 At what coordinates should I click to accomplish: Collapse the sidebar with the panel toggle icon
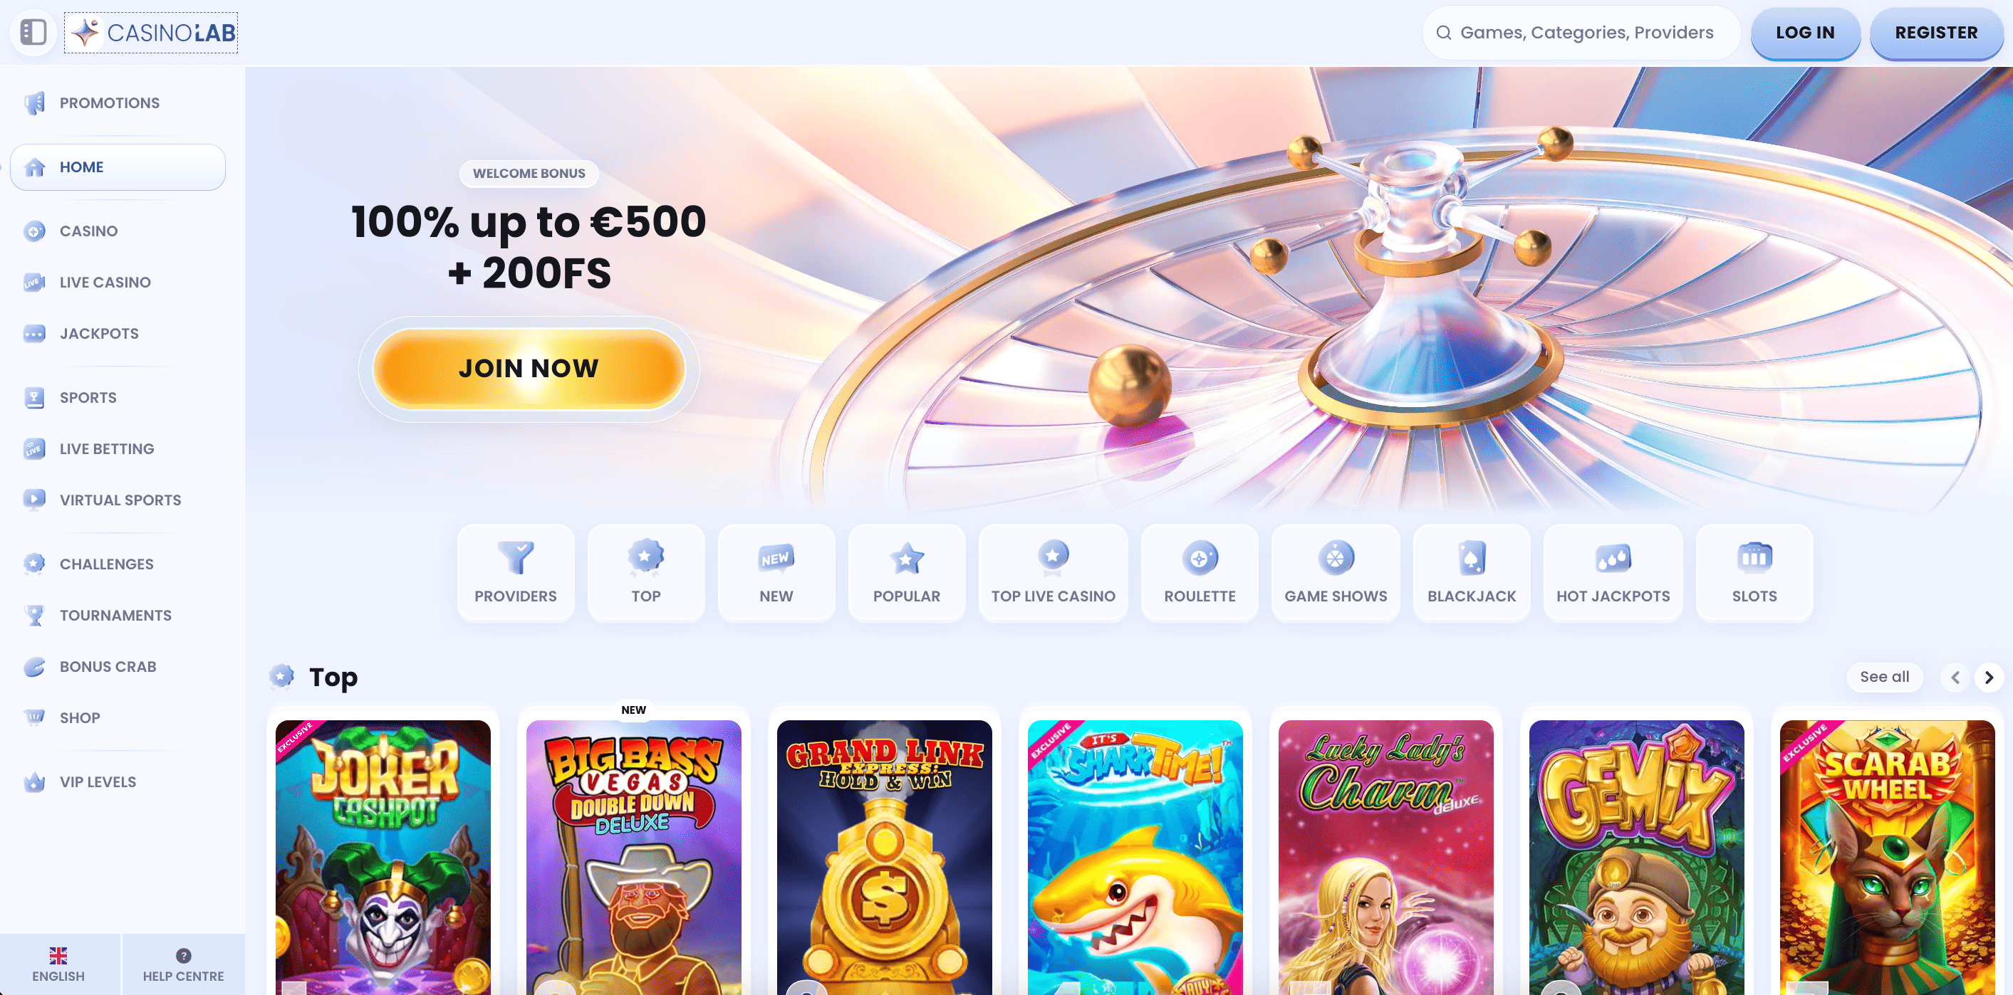(x=33, y=32)
